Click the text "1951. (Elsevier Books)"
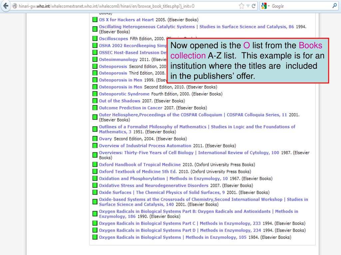Screen dimensions: 341x255 (x=155, y=132)
